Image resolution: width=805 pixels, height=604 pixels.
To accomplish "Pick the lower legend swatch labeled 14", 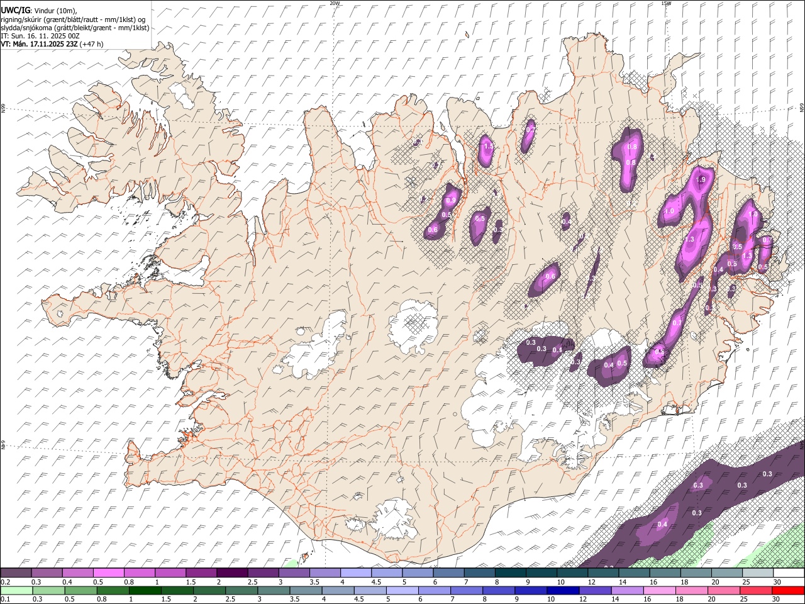I will (627, 590).
